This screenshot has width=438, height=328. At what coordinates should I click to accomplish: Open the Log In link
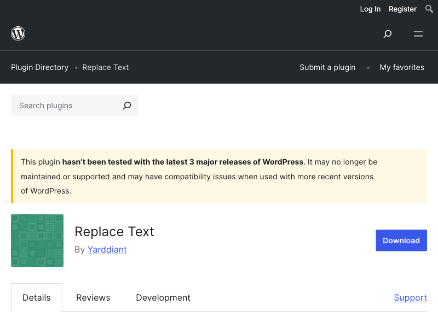click(370, 9)
